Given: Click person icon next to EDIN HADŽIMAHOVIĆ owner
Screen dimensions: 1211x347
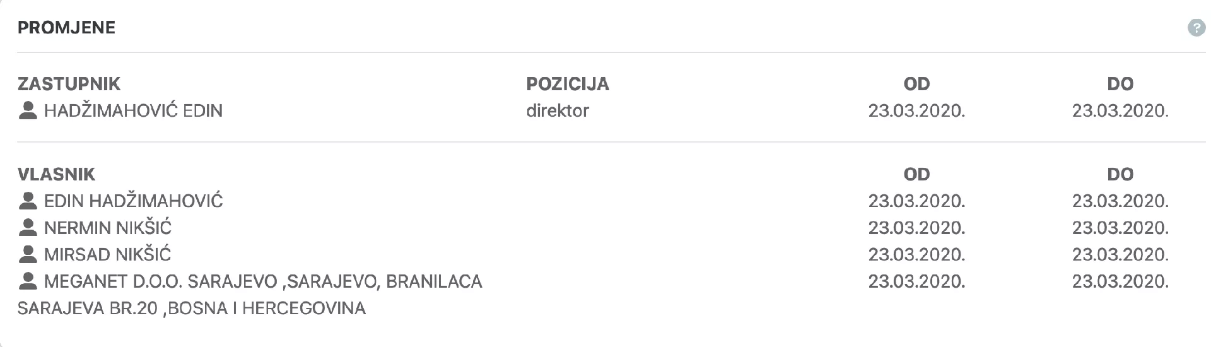Looking at the screenshot, I should 28,201.
